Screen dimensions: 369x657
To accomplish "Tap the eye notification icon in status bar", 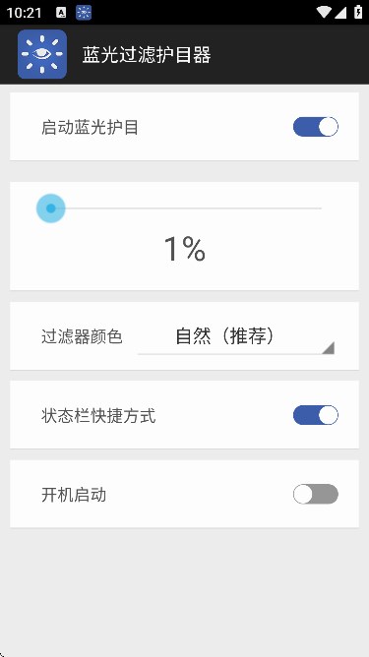I will tap(84, 13).
